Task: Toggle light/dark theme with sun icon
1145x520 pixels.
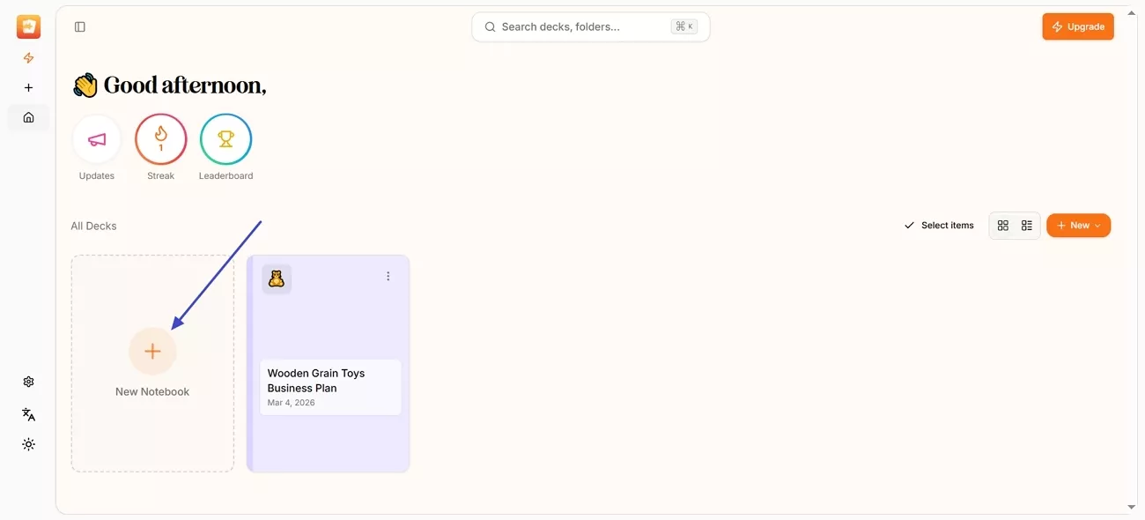Action: [x=28, y=444]
